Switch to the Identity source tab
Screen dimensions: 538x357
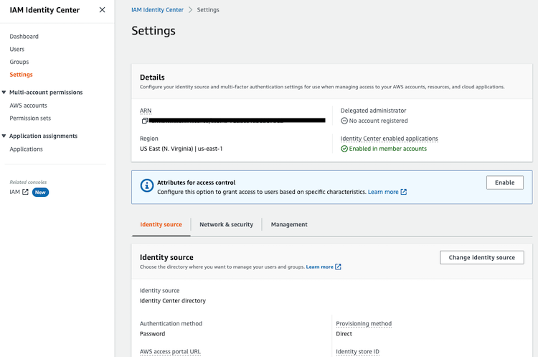(161, 224)
